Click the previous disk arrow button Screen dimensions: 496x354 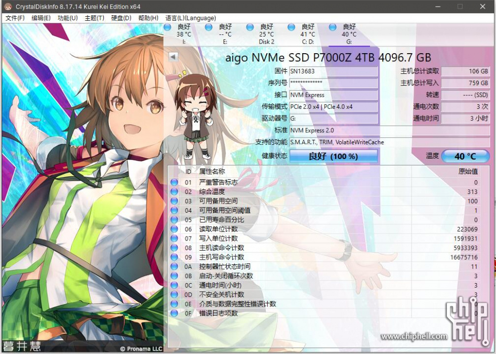click(x=173, y=57)
